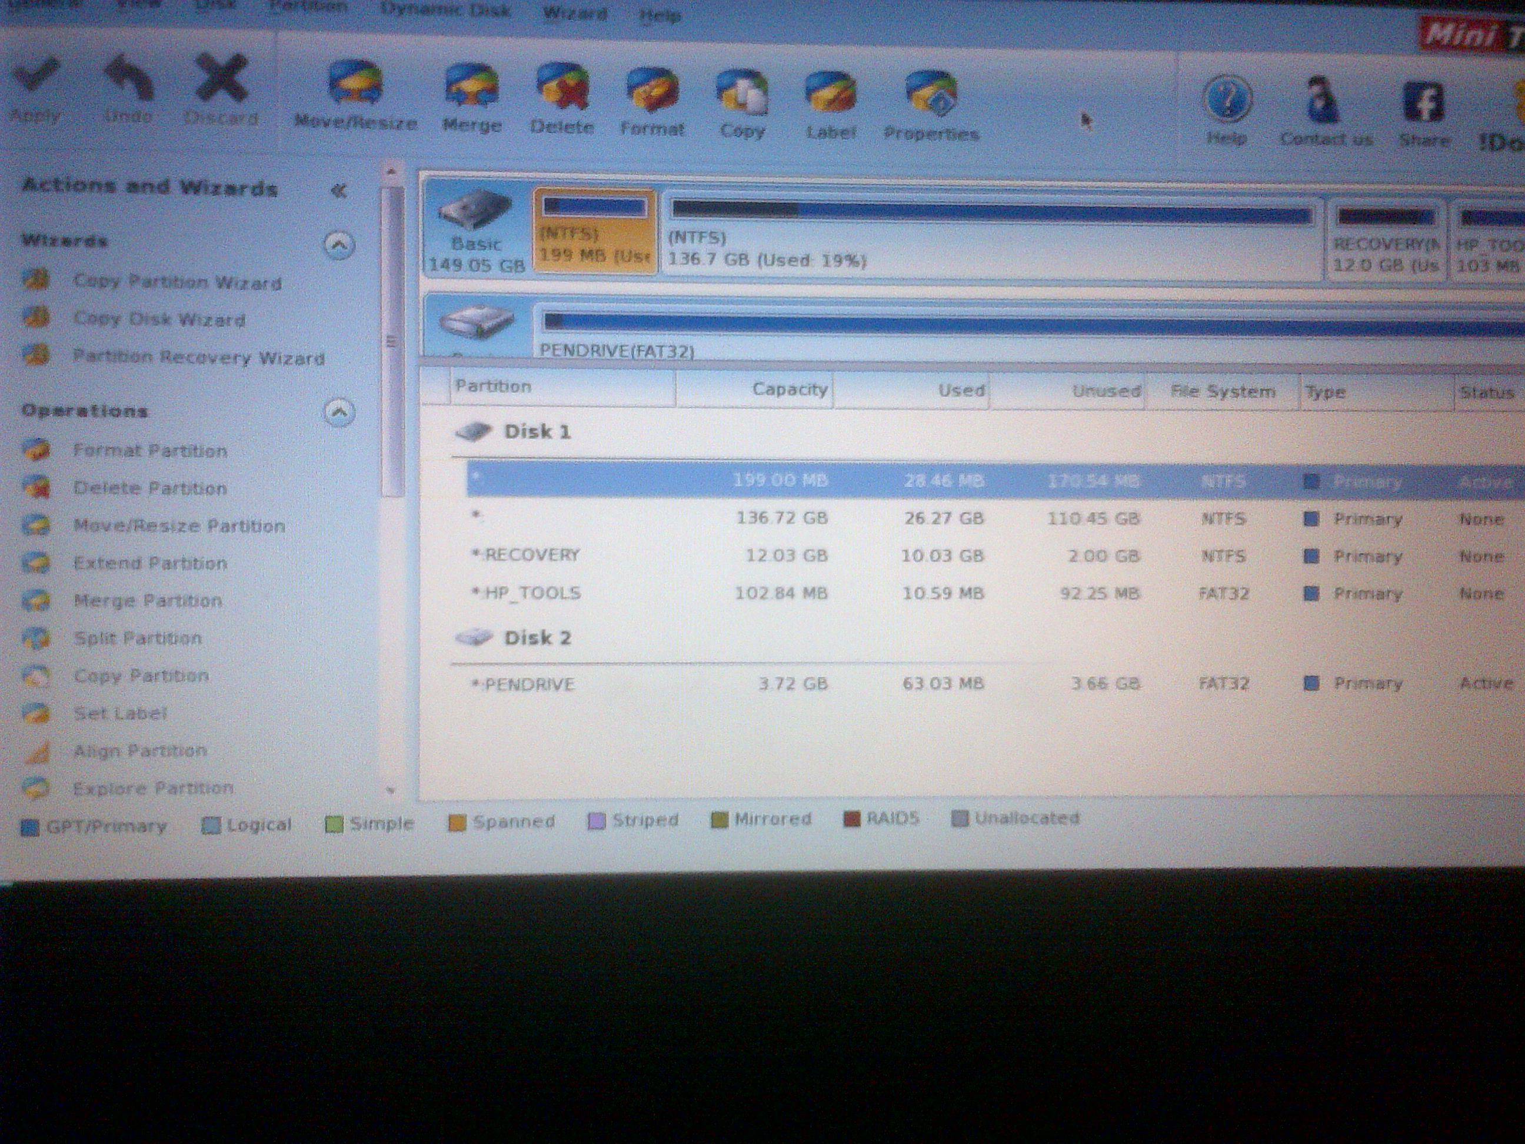Image resolution: width=1525 pixels, height=1144 pixels.
Task: Select the 136.72 GB partition row
Action: [995, 518]
